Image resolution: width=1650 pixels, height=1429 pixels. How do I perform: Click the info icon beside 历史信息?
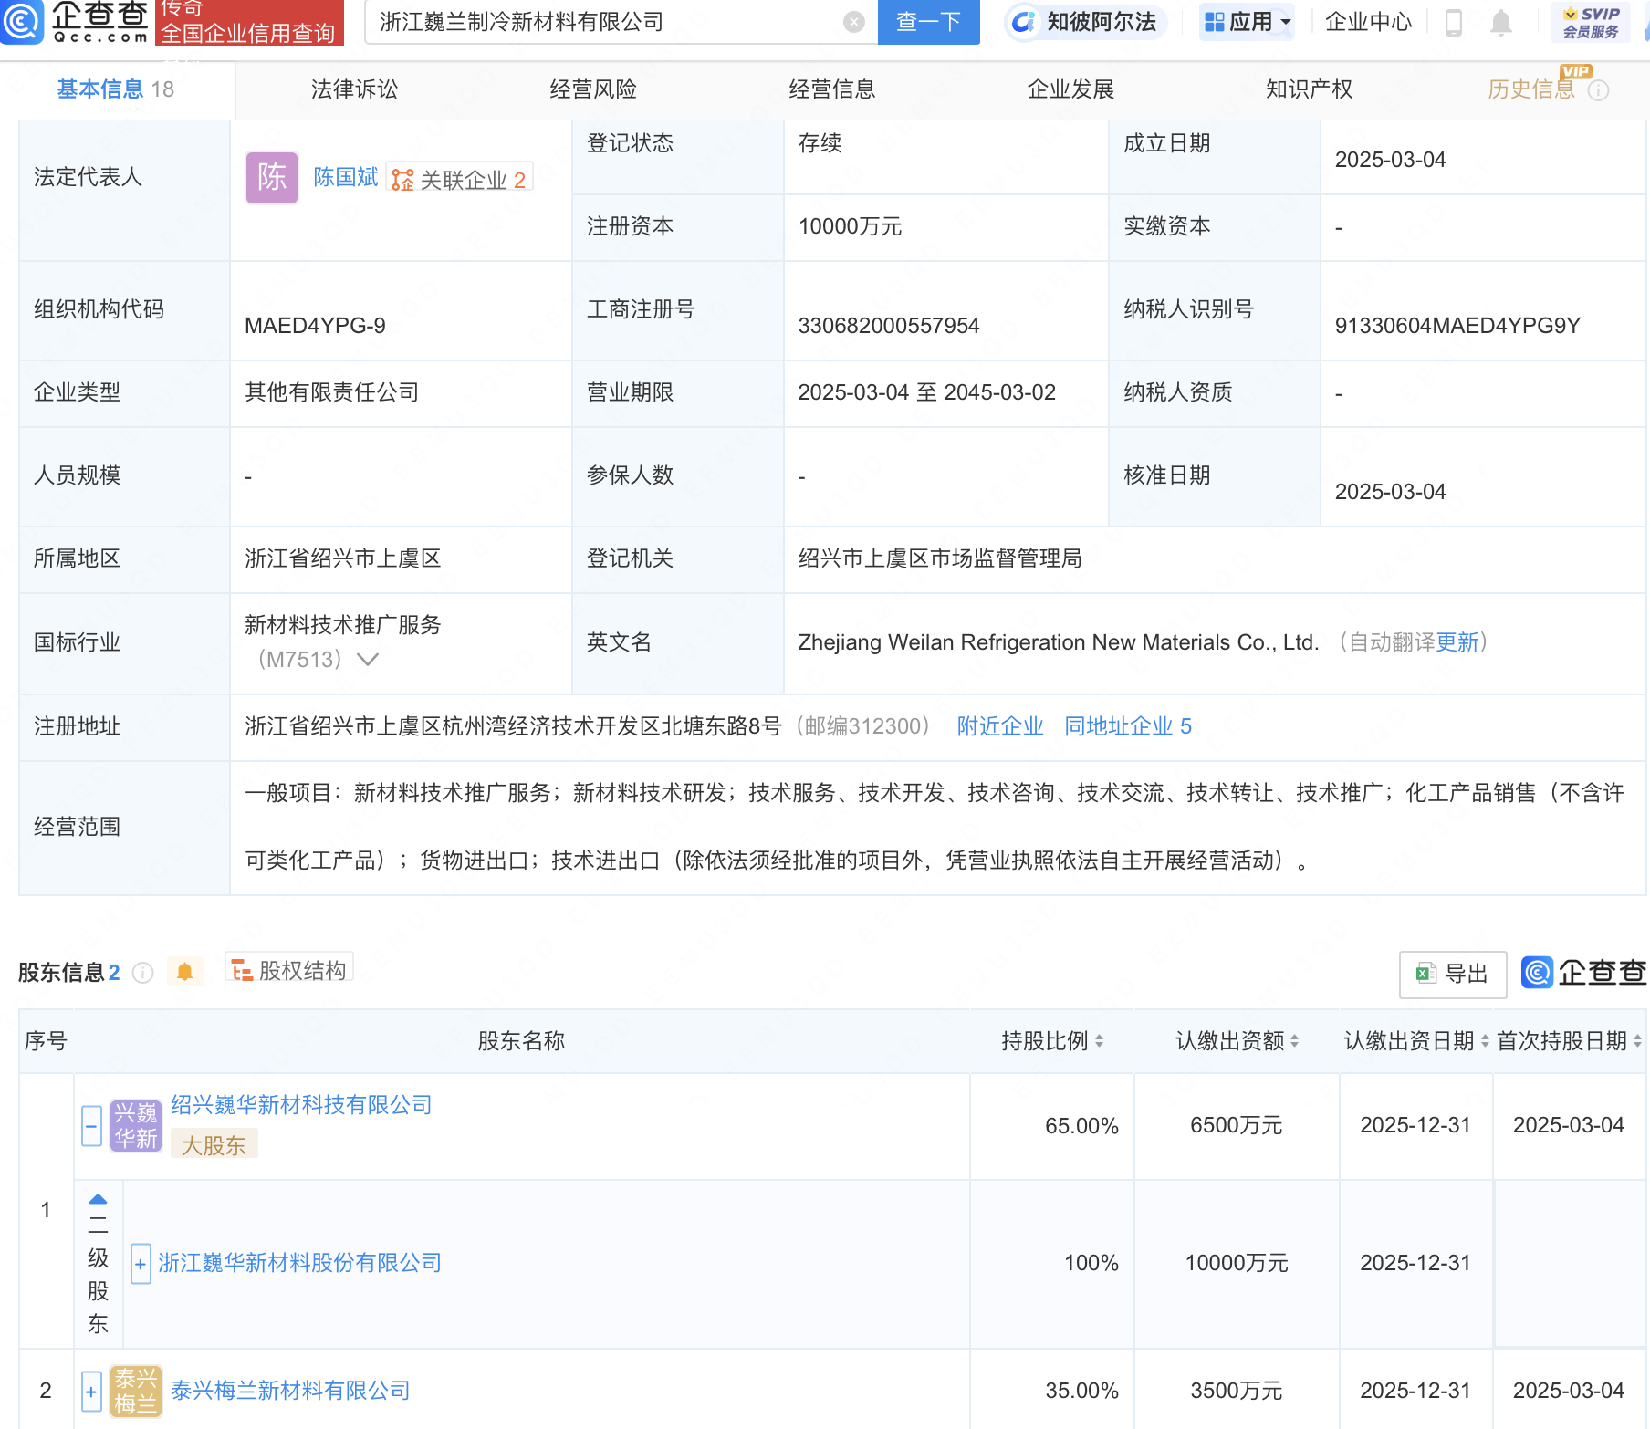pyautogui.click(x=1598, y=90)
